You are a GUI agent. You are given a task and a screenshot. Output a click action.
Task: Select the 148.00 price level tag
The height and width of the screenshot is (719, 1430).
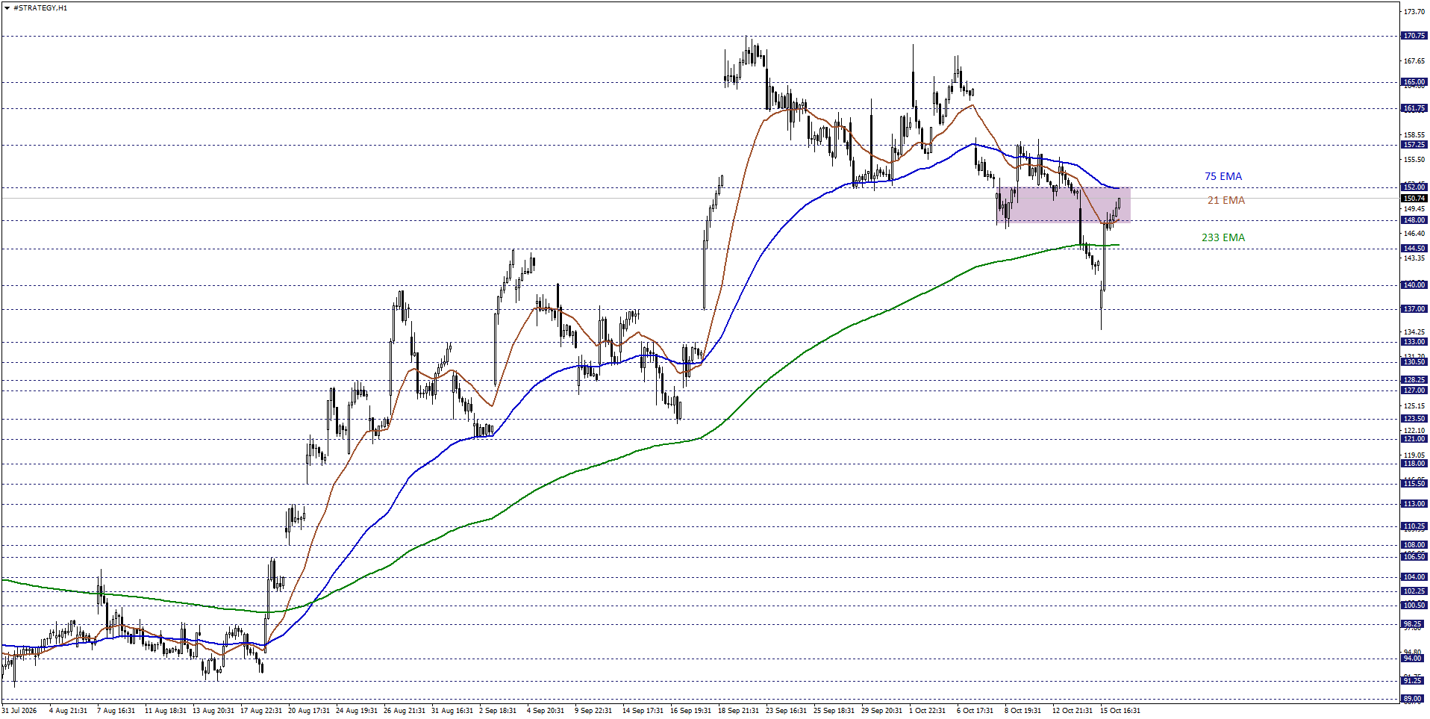[x=1414, y=220]
